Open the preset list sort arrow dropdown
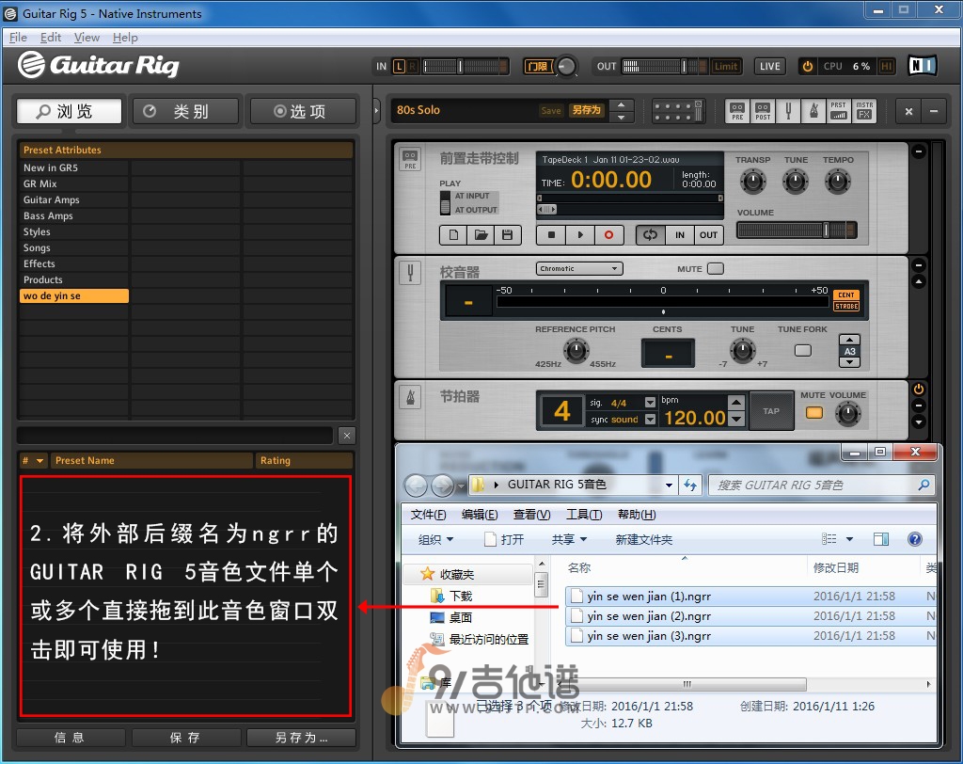 [x=39, y=460]
